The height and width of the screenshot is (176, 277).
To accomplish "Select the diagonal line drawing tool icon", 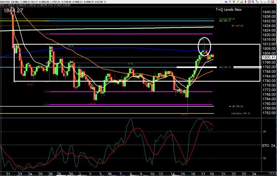I will coord(257,2).
